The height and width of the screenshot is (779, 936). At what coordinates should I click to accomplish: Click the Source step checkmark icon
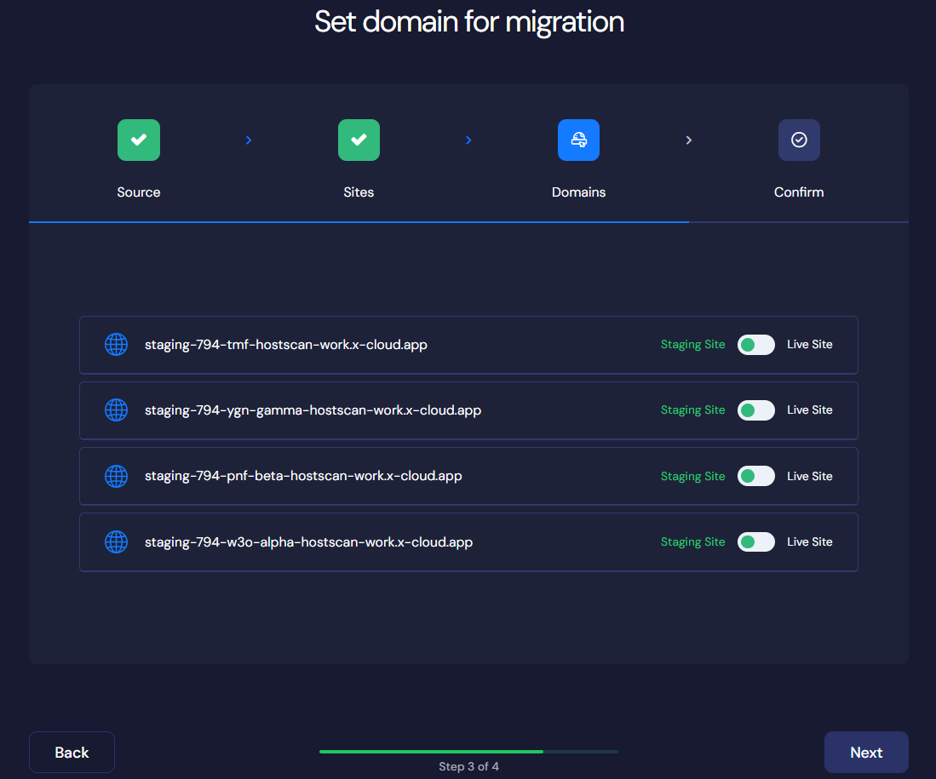(x=139, y=140)
